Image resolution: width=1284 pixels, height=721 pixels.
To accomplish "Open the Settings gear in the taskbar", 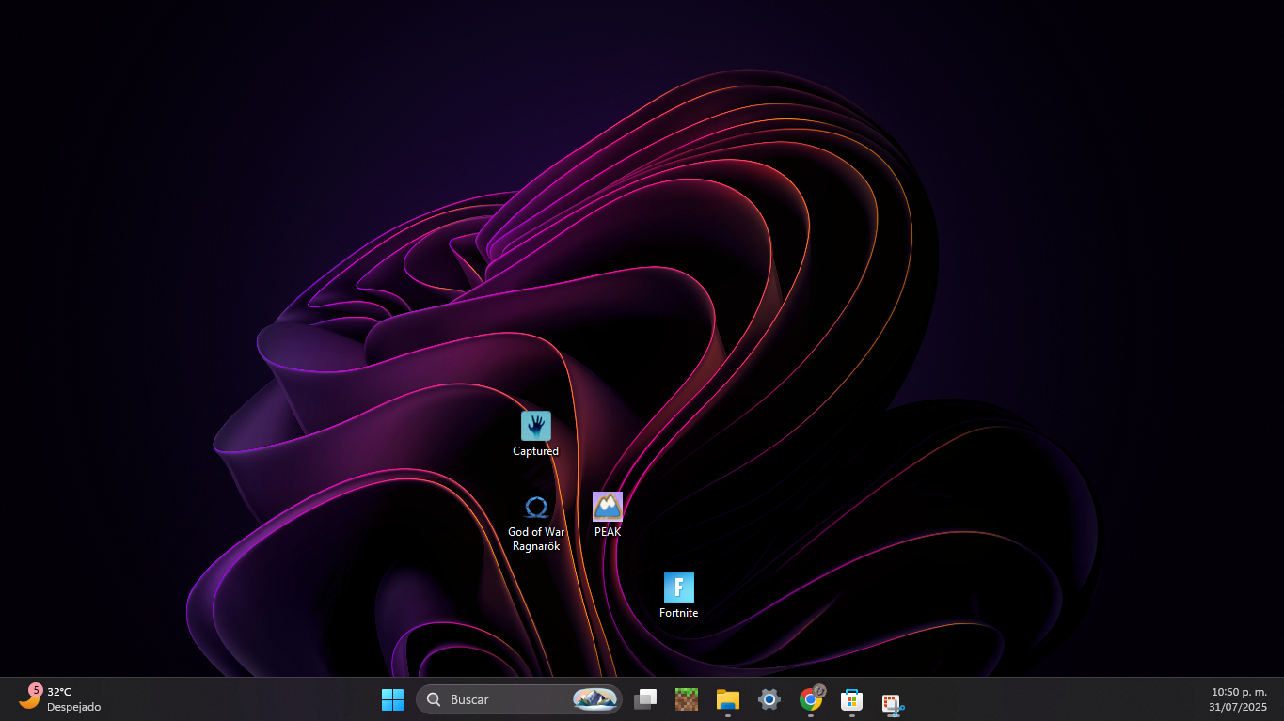I will [769, 699].
